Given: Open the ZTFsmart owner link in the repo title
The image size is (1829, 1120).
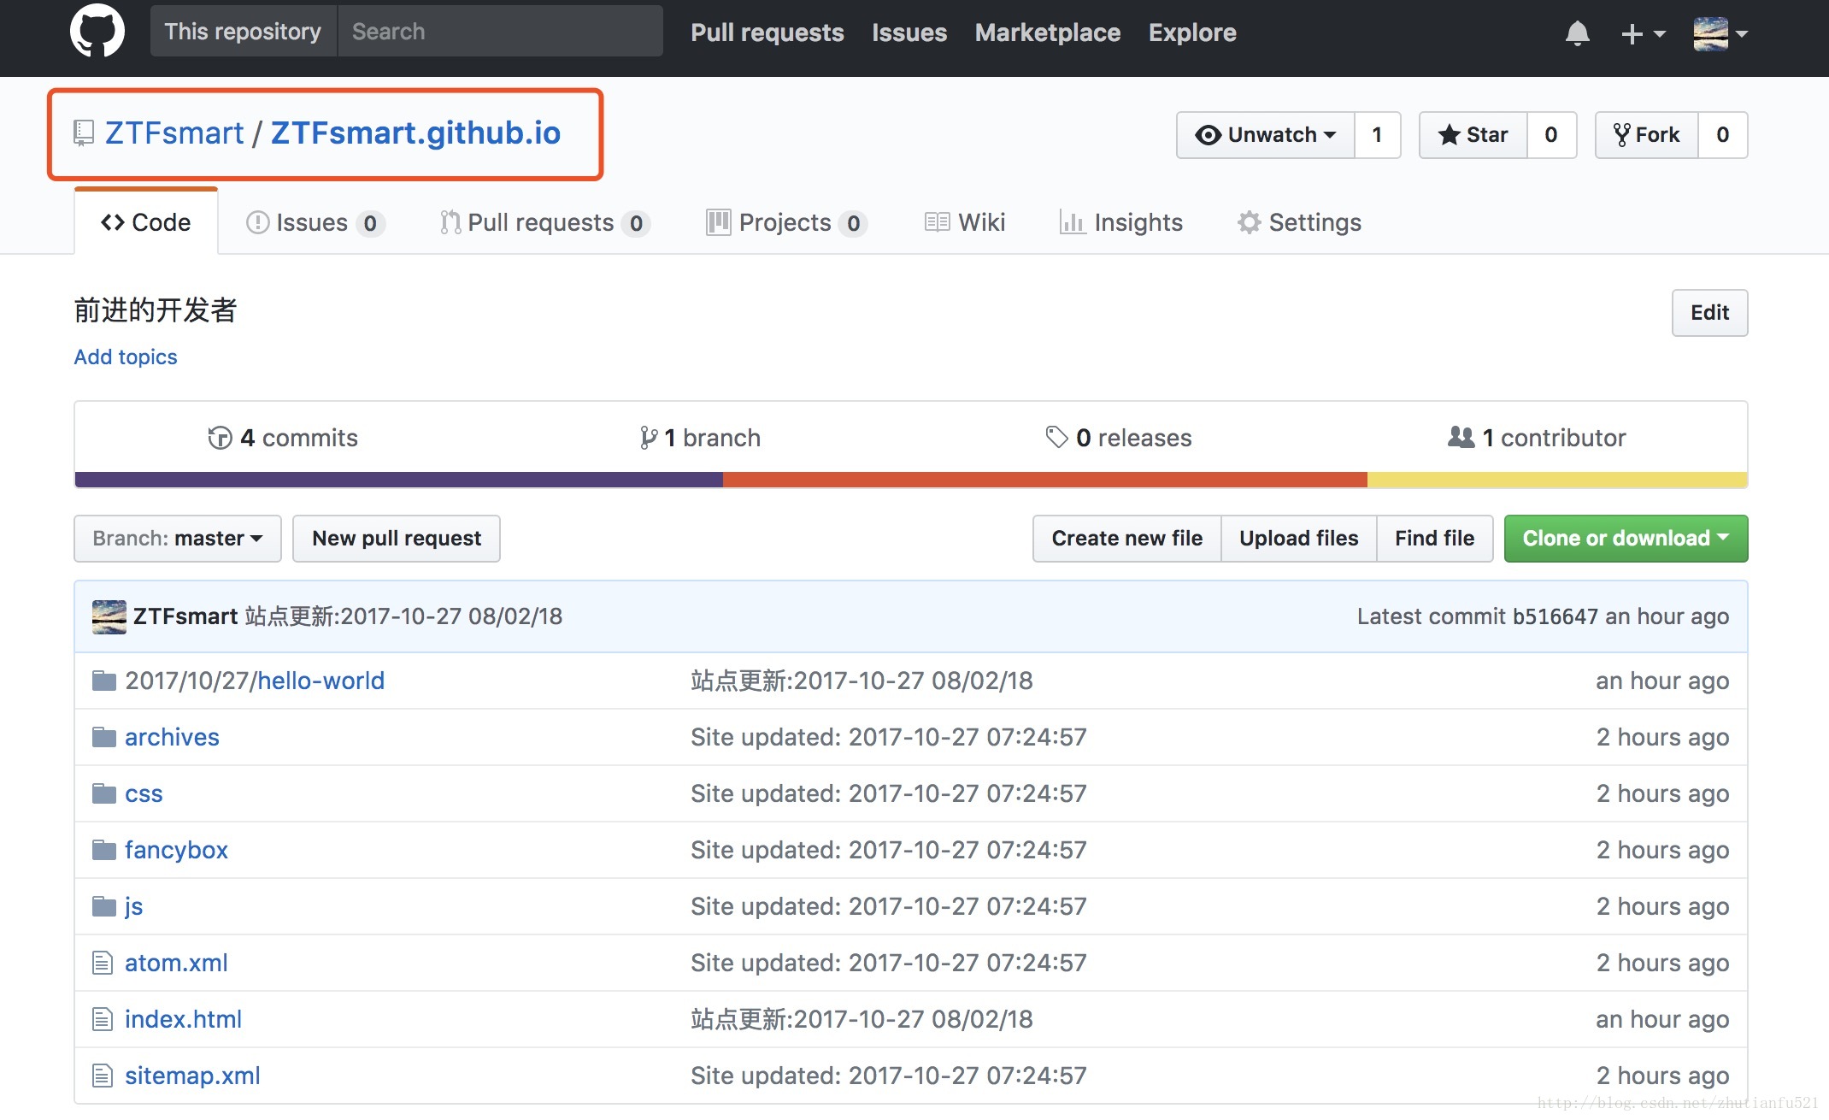Looking at the screenshot, I should point(174,133).
